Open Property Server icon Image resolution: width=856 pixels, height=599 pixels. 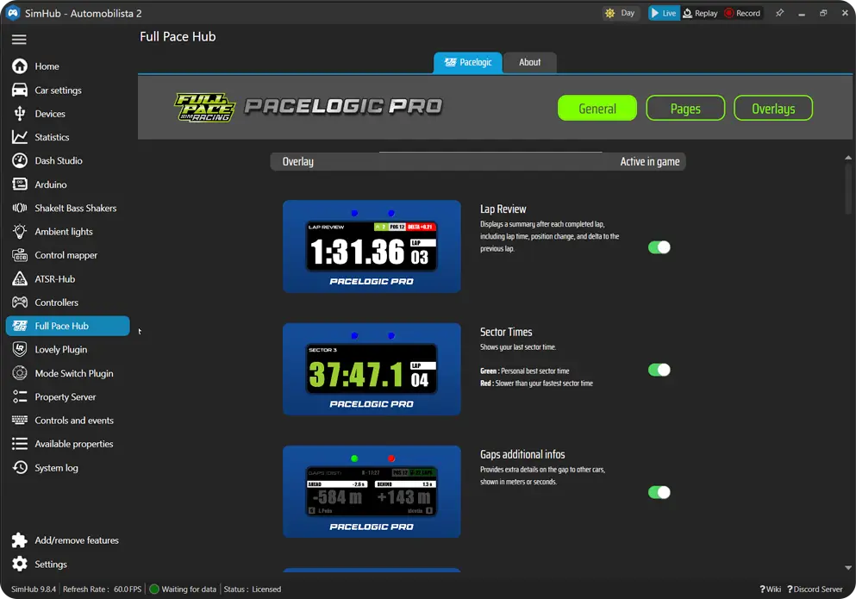20,396
